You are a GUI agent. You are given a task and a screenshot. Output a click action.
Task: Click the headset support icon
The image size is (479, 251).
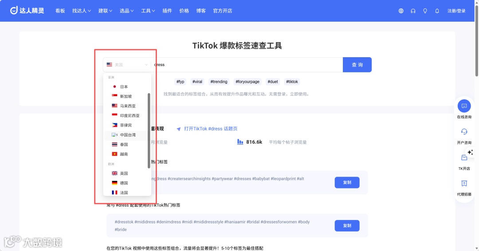point(413,11)
